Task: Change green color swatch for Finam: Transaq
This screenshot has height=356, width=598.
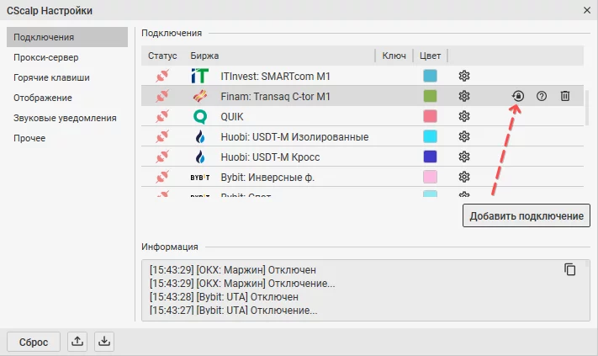Action: click(430, 96)
